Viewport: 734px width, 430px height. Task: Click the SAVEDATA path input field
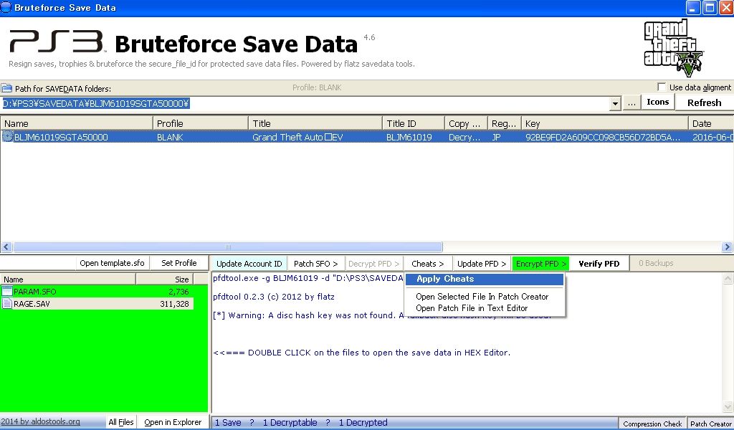click(305, 103)
